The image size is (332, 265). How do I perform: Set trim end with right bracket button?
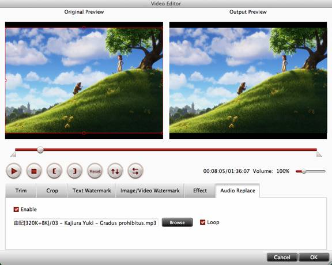point(74,171)
